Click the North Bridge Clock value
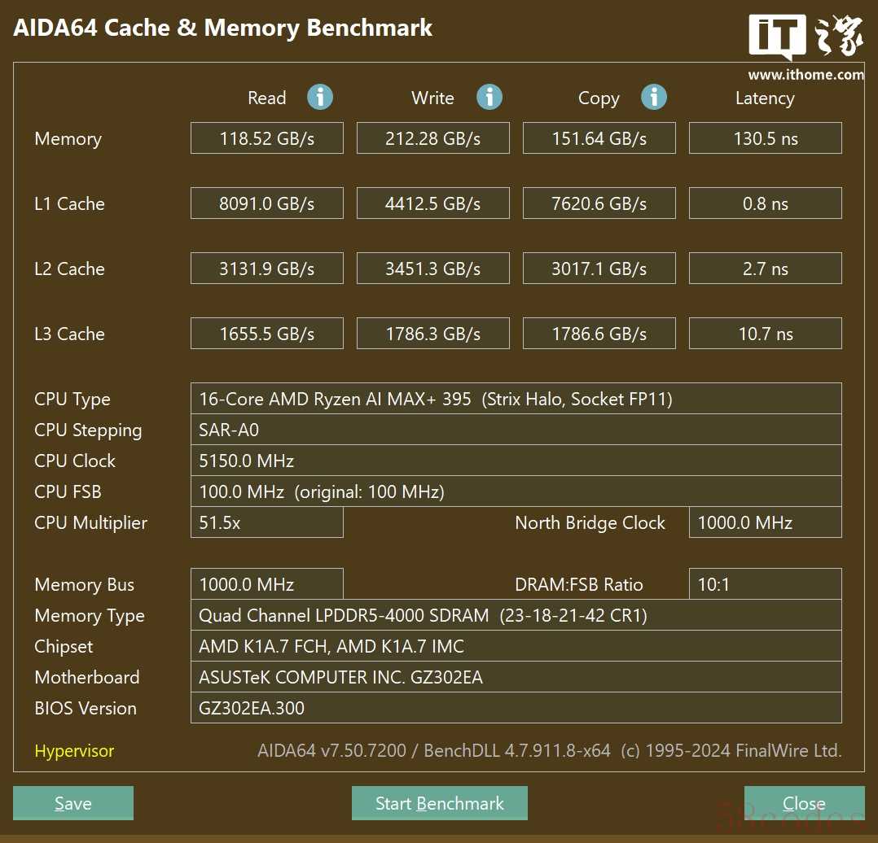The image size is (878, 843). [766, 522]
